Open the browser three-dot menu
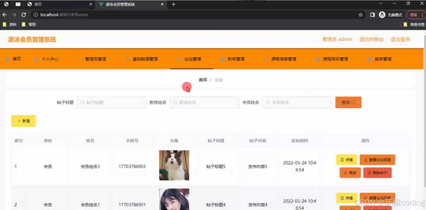The image size is (426, 210). (x=422, y=15)
